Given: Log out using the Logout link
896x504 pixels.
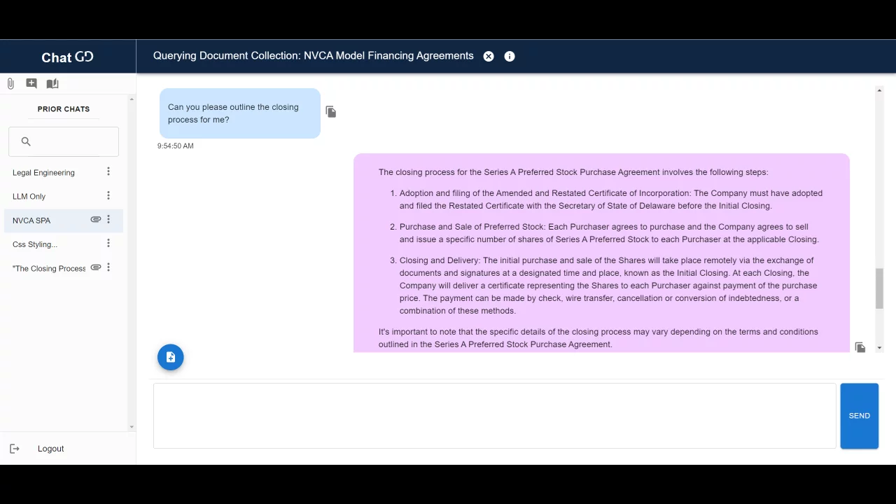Looking at the screenshot, I should (50, 449).
